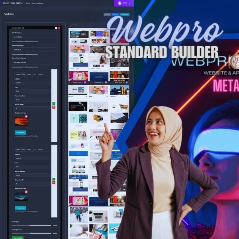The height and width of the screenshot is (239, 239).
Task: Click the green Save Changes button
Action: point(18,238)
